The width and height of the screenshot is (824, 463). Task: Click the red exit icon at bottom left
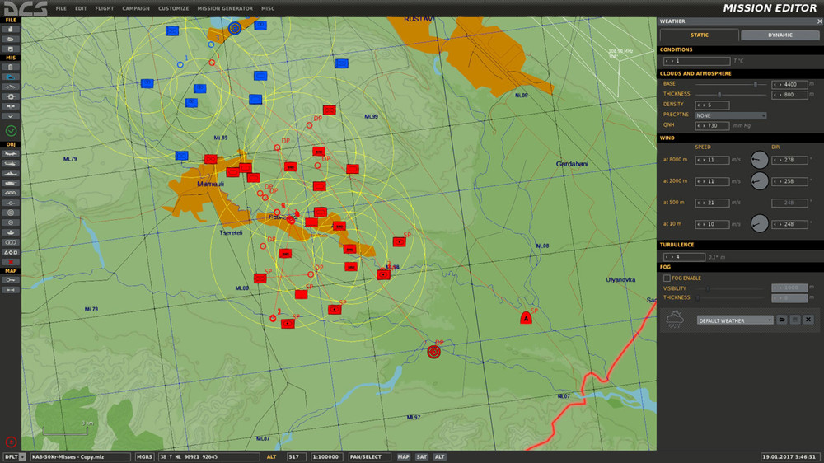(11, 442)
